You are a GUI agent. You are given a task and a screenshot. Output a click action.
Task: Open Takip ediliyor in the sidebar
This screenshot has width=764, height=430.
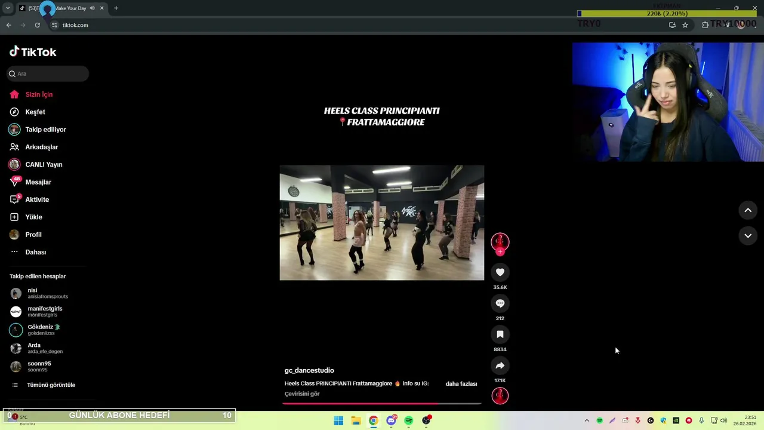38,130
